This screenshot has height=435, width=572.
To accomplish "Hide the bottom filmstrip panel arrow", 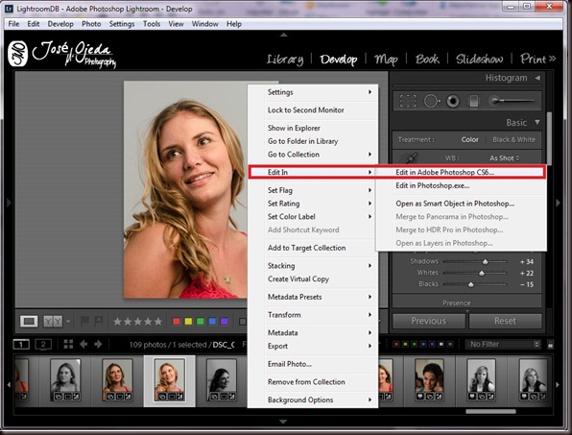I will pos(283,422).
